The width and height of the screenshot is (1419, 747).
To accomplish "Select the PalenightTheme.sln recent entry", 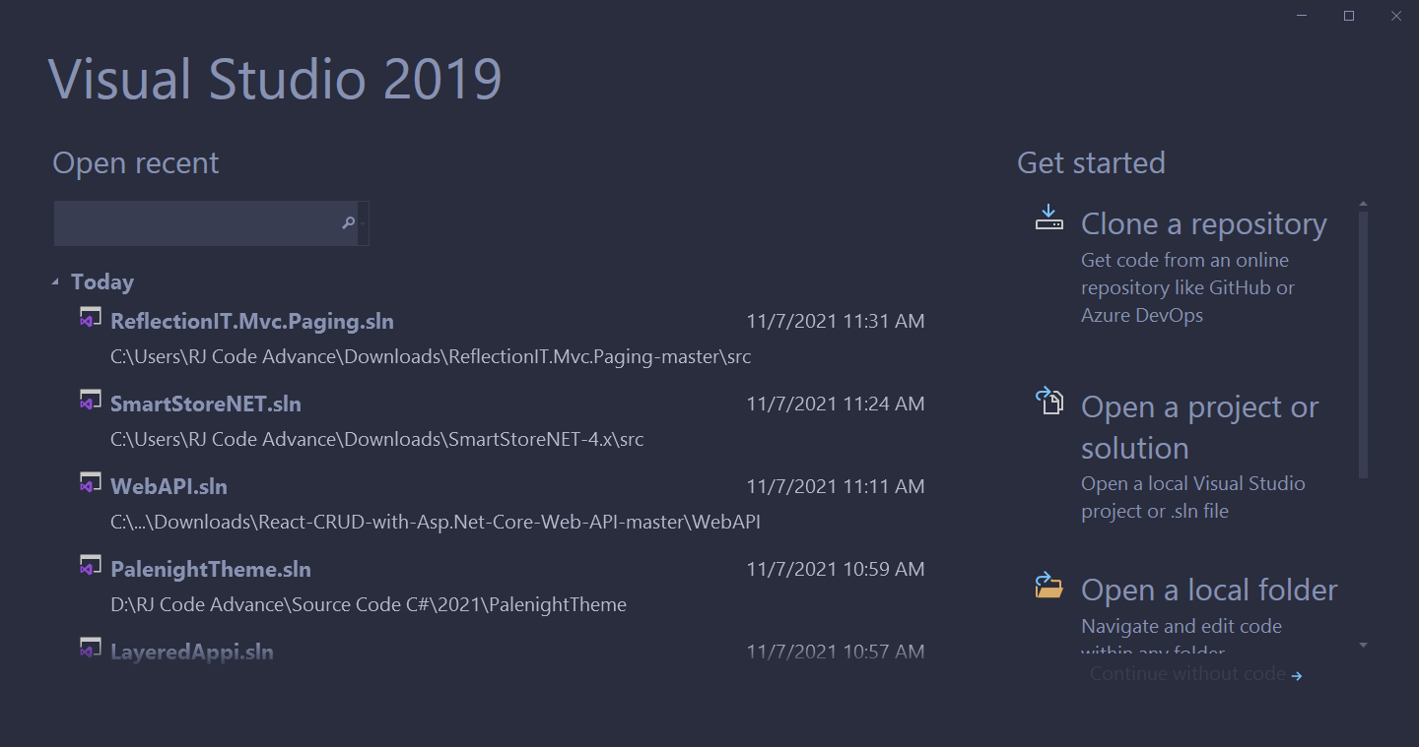I will (x=210, y=569).
